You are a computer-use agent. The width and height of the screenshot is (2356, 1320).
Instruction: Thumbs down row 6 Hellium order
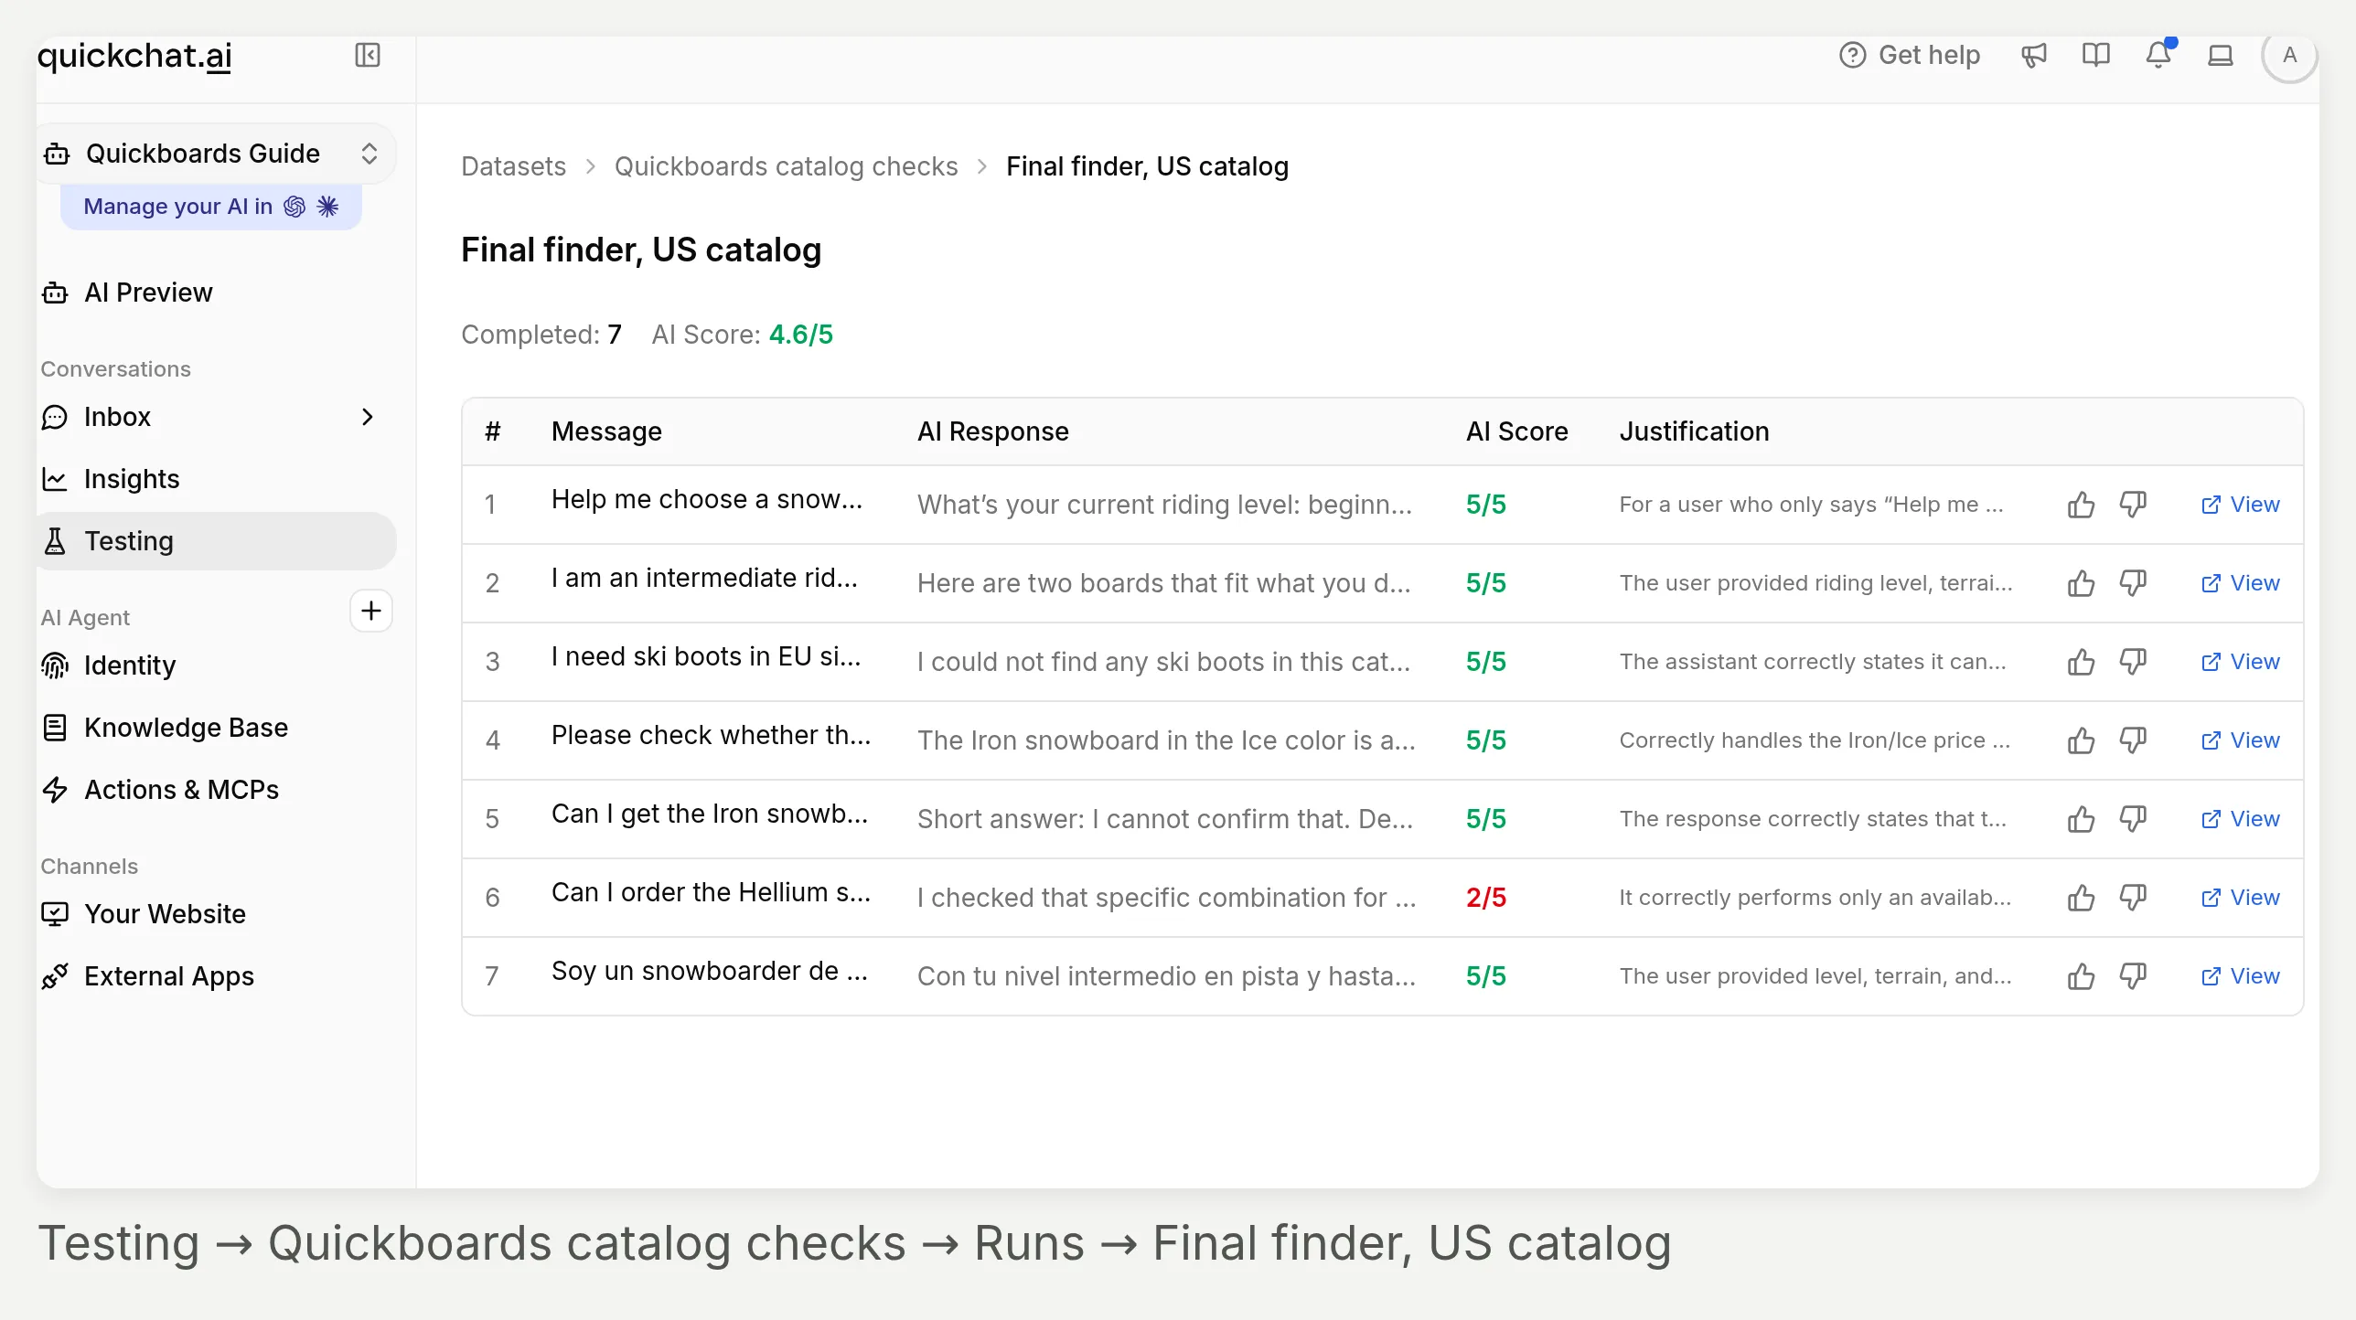[2133, 898]
